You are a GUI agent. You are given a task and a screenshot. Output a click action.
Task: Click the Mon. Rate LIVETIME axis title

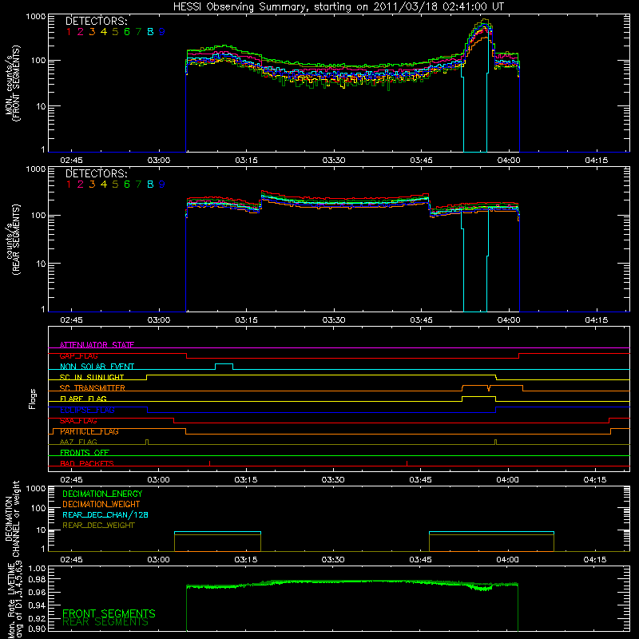click(14, 601)
